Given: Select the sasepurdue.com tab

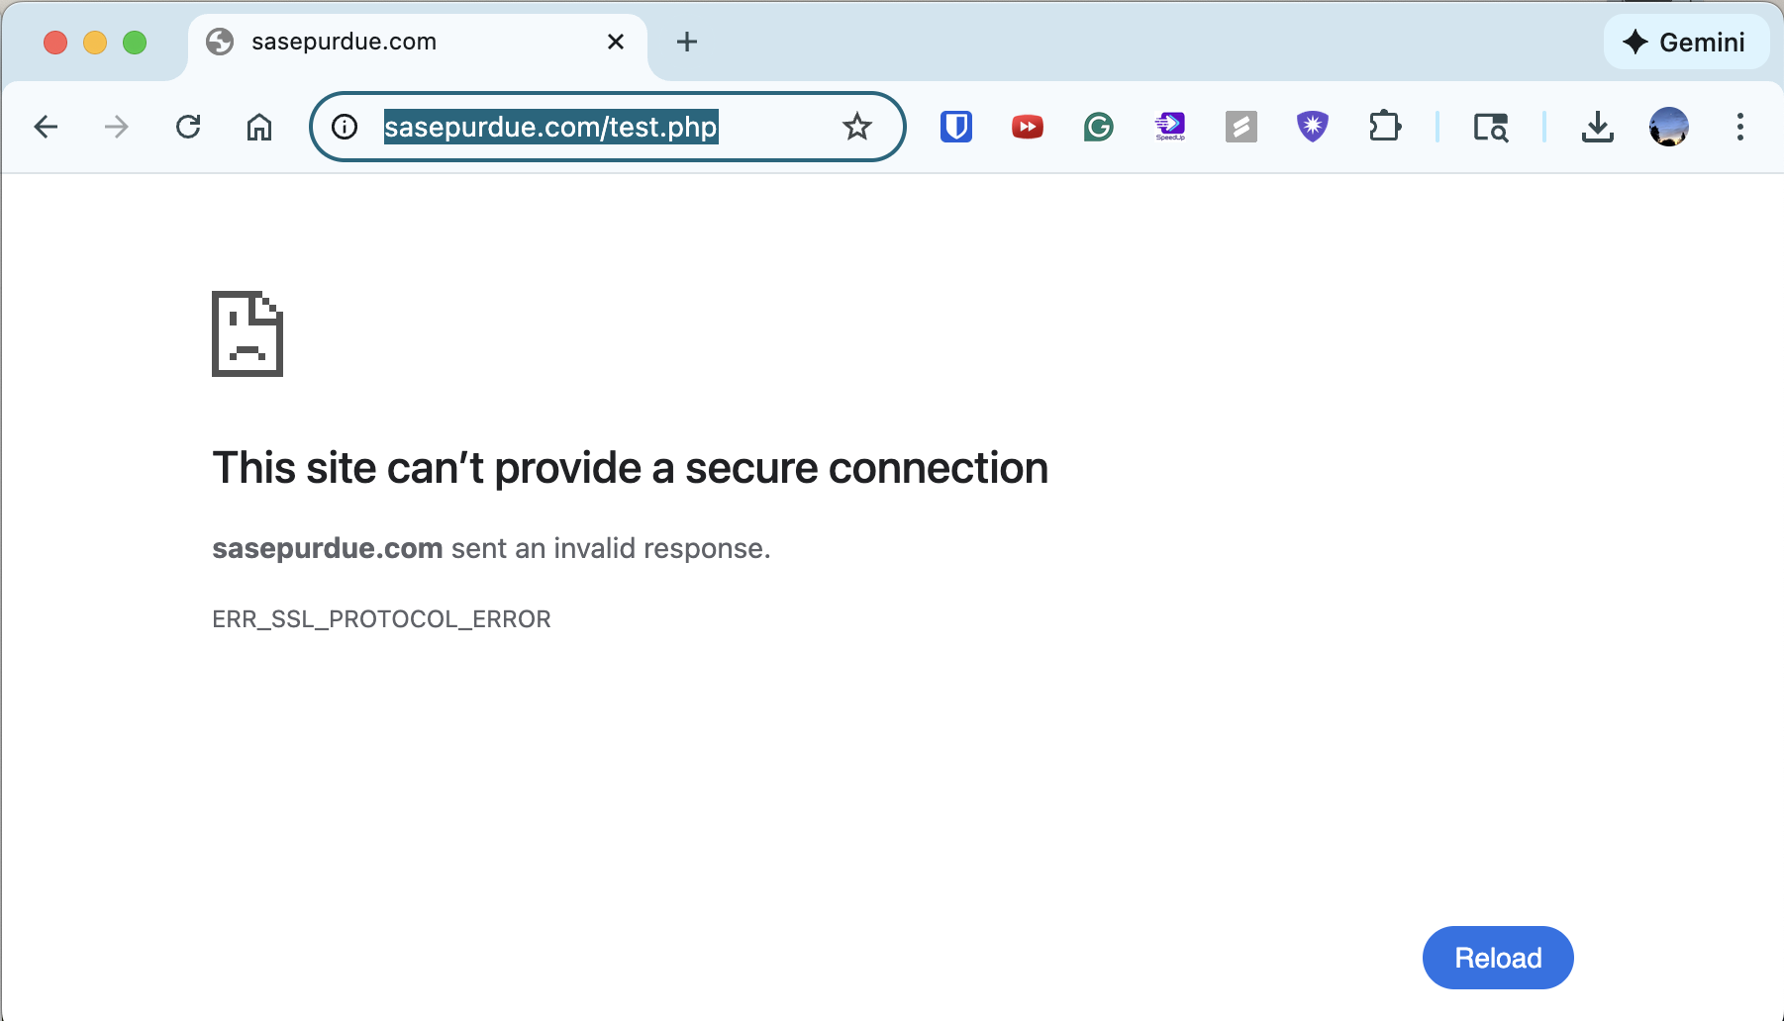Looking at the screenshot, I should tap(396, 42).
